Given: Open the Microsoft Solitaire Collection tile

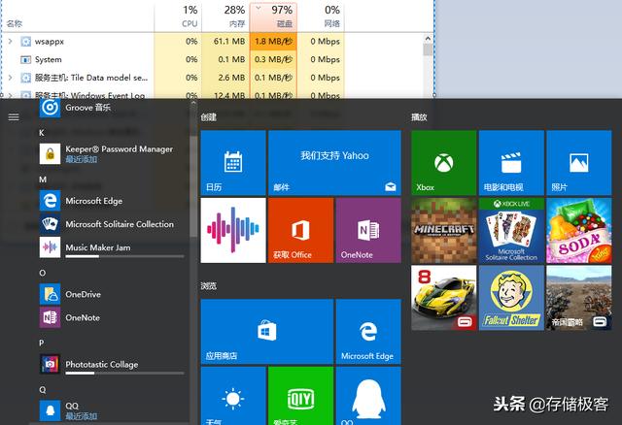Looking at the screenshot, I should (511, 230).
